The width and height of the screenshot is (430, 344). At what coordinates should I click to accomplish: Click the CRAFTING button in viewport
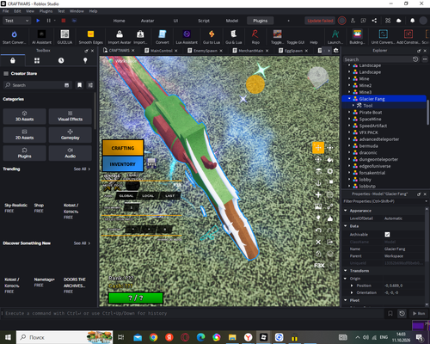(x=123, y=148)
